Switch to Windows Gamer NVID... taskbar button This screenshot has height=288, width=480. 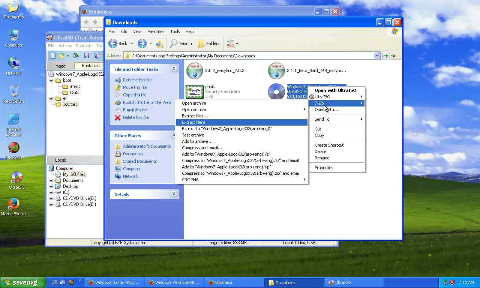coord(114,282)
